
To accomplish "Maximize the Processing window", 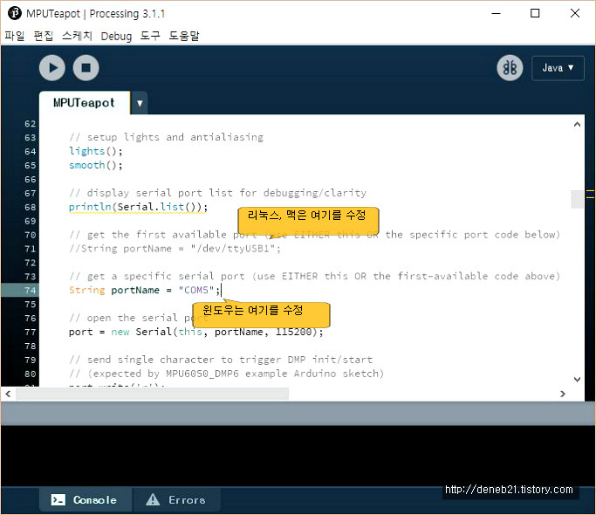I will point(535,13).
